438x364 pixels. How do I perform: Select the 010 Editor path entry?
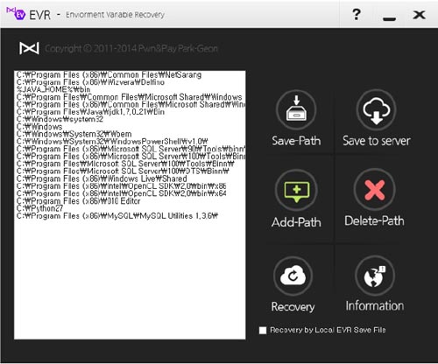(79, 201)
